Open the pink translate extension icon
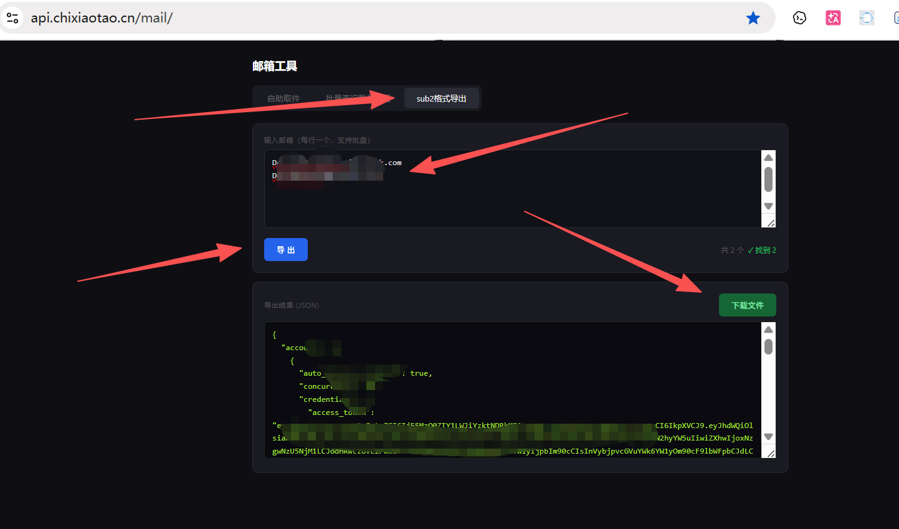The width and height of the screenshot is (899, 529). click(833, 18)
